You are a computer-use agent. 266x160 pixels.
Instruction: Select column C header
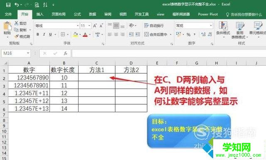pyautogui.click(x=97, y=63)
